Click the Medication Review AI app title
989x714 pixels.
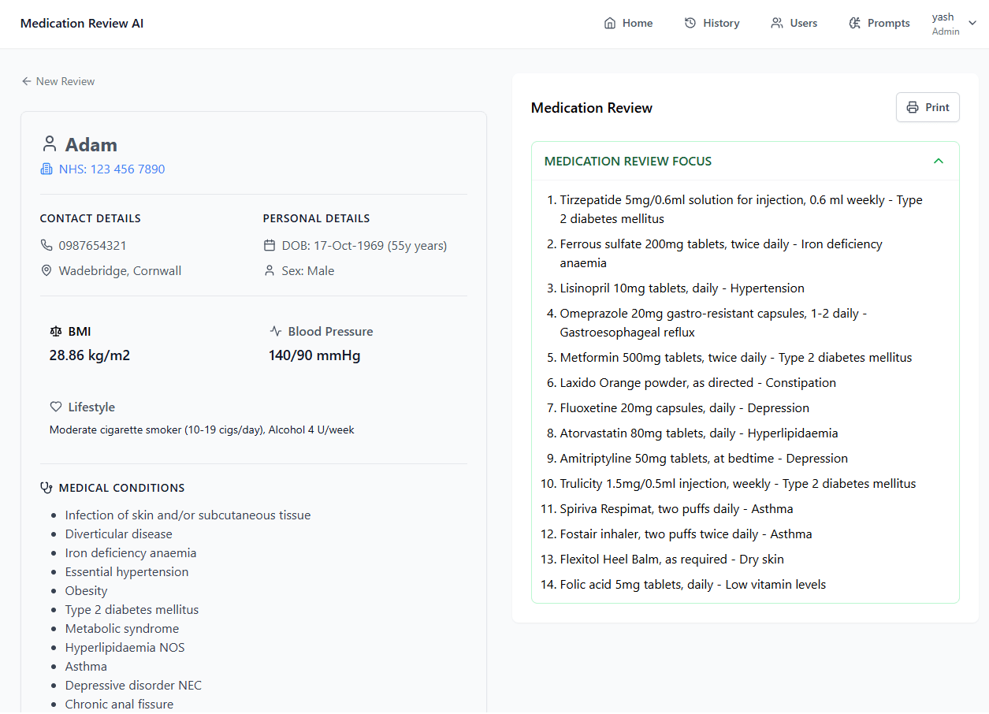82,23
